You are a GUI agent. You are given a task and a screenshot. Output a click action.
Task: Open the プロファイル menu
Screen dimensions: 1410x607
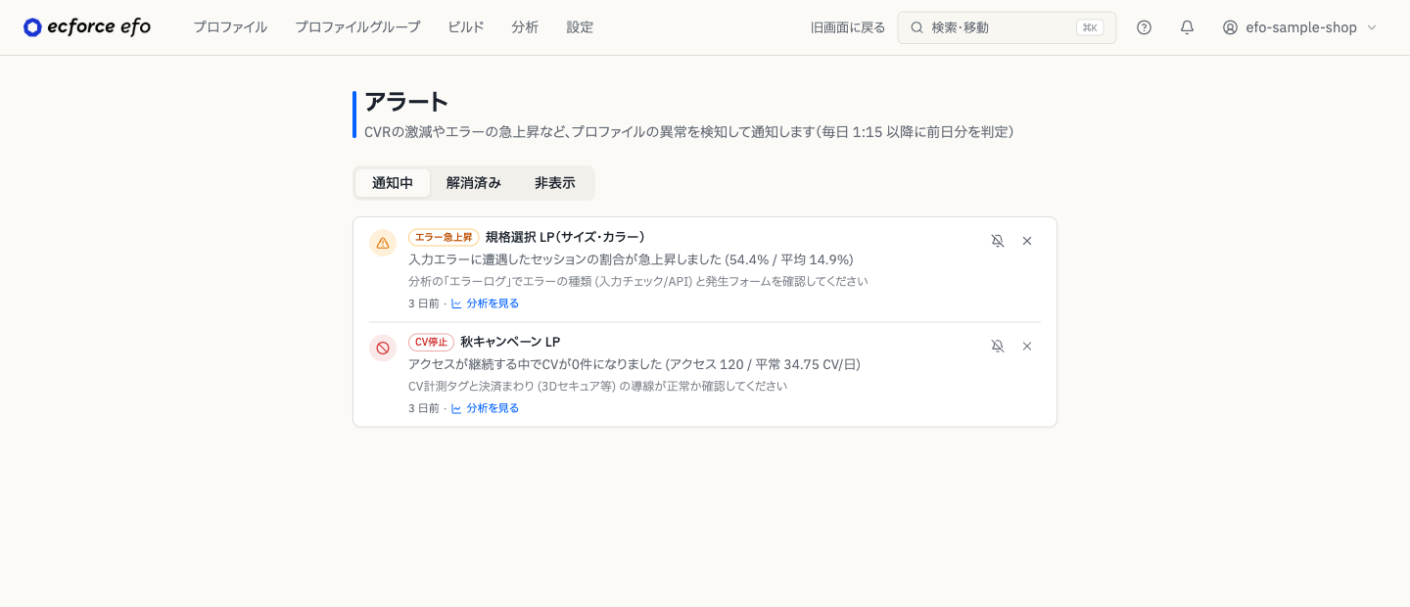230,27
